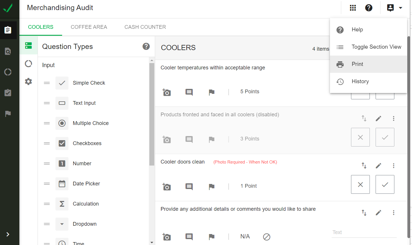Open more options for the additional details question
The width and height of the screenshot is (412, 245).
394,212
